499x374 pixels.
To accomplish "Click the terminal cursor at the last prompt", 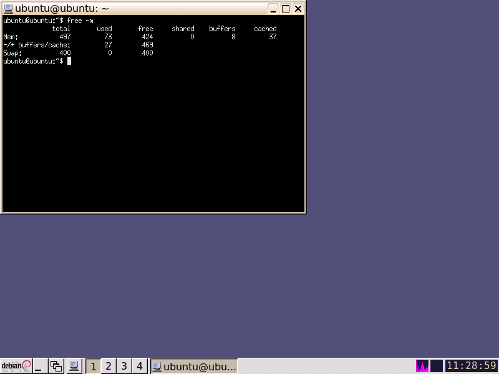I will coord(69,60).
